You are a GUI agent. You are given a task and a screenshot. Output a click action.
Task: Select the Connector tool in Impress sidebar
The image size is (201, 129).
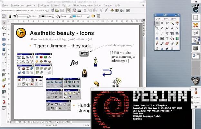click(x=4, y=64)
